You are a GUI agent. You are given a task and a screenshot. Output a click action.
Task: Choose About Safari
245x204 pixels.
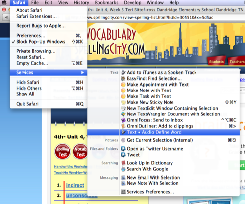(49, 10)
